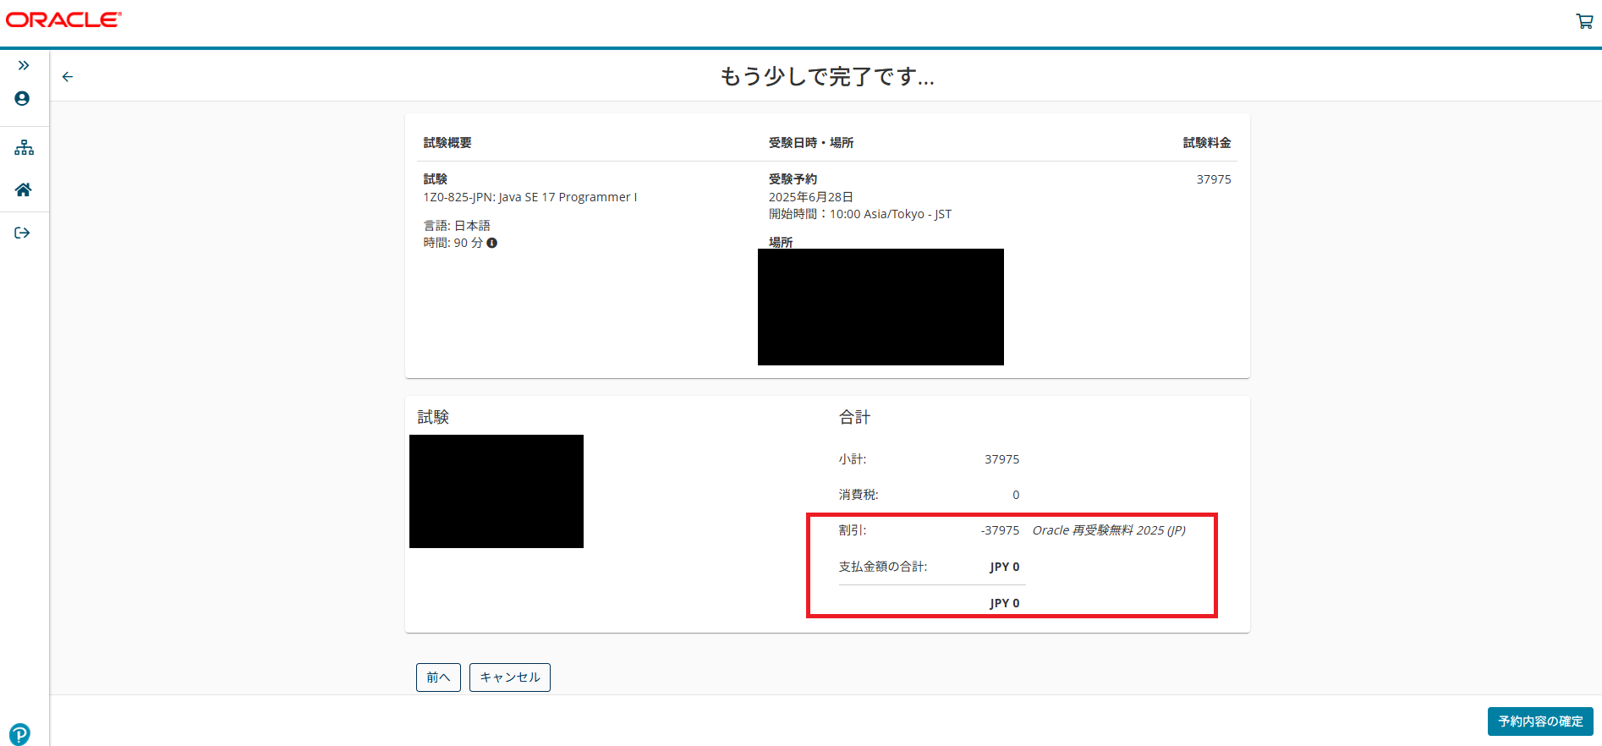This screenshot has height=746, width=1602.
Task: Click the info icon next to 90 分
Action: [x=492, y=243]
